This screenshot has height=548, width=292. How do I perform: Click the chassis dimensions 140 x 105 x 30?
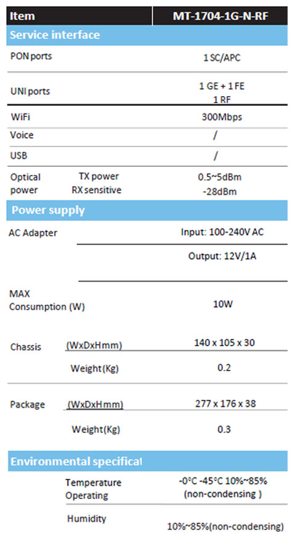point(224,342)
